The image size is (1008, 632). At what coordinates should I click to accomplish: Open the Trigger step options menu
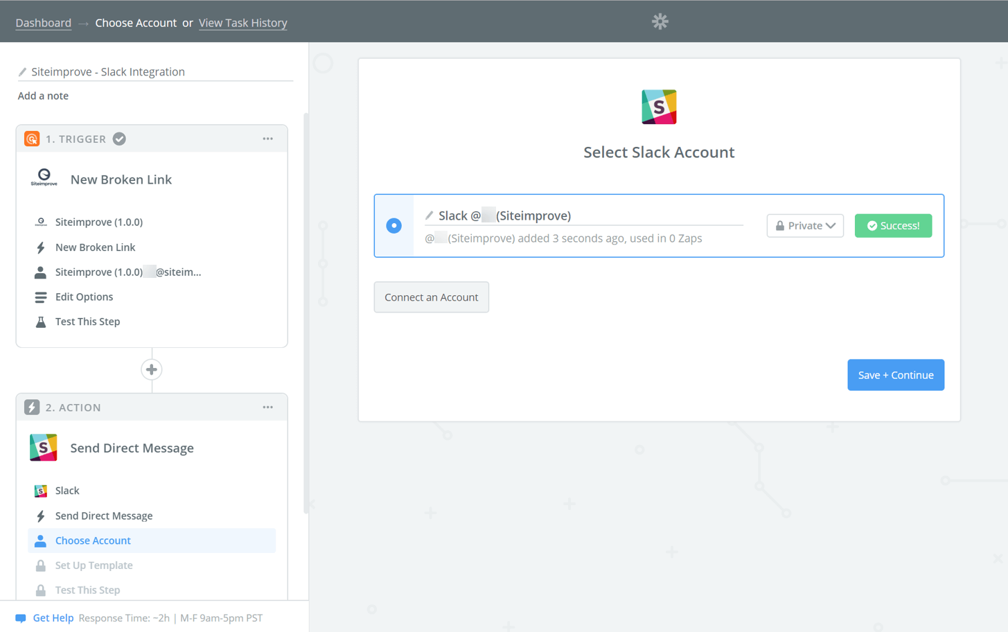point(267,139)
